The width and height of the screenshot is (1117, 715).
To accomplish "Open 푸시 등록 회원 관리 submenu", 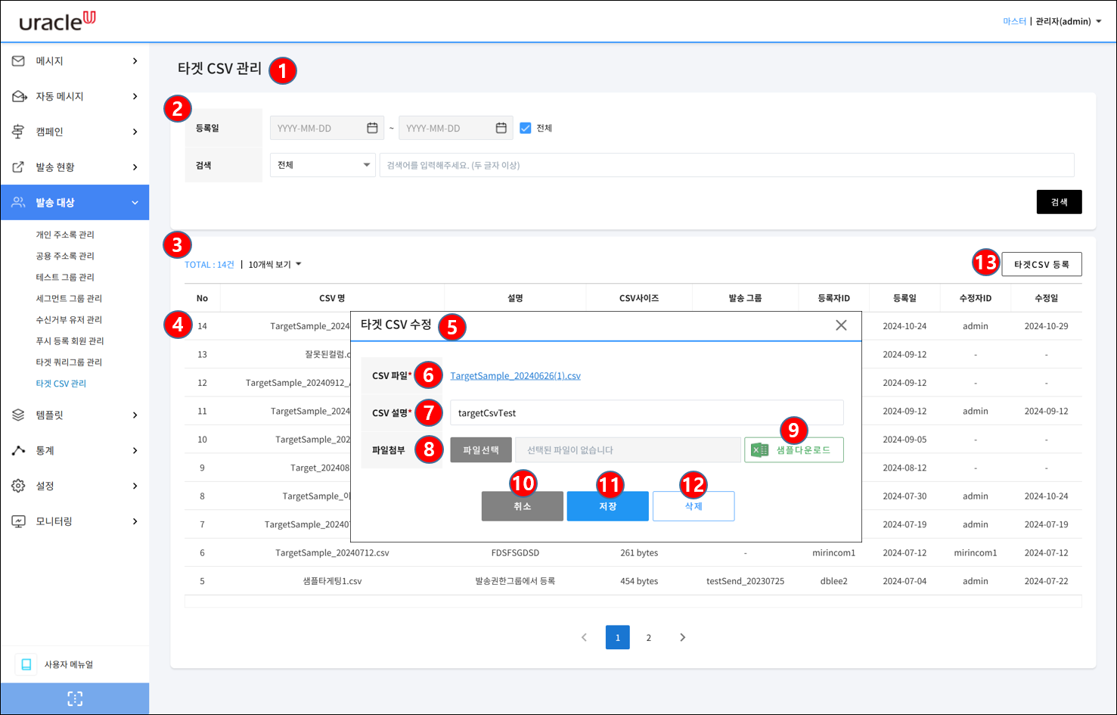I will coord(70,340).
